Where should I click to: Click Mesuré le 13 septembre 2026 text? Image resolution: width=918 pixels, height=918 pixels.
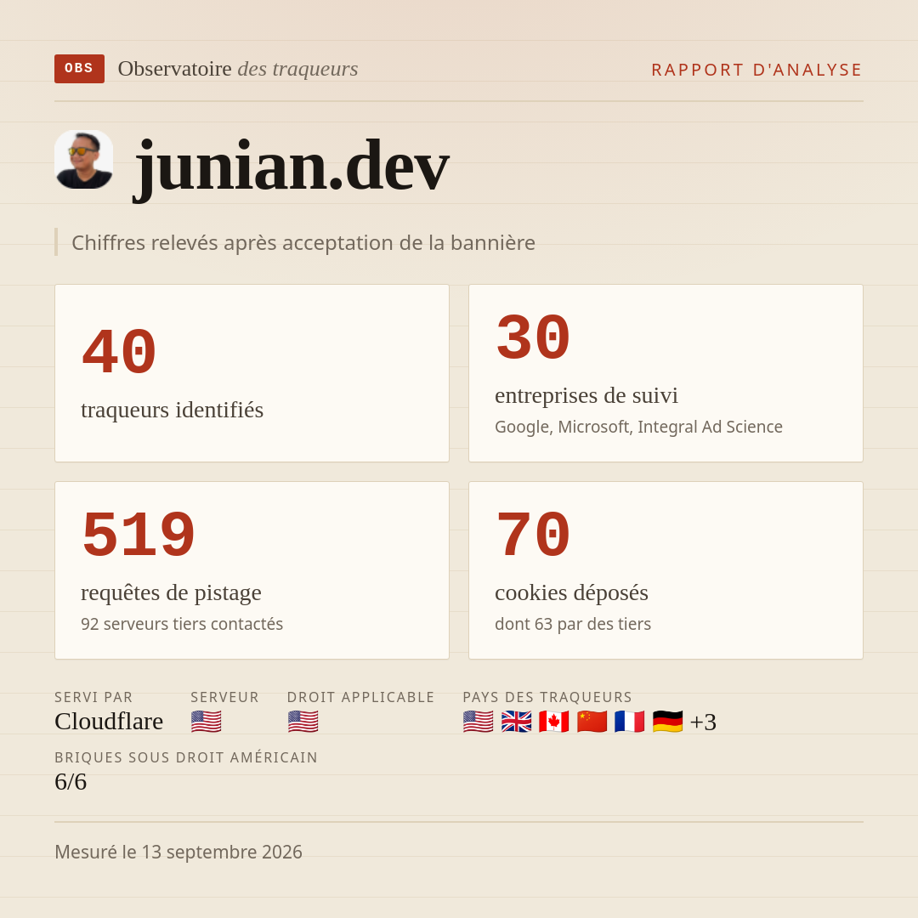coord(178,852)
